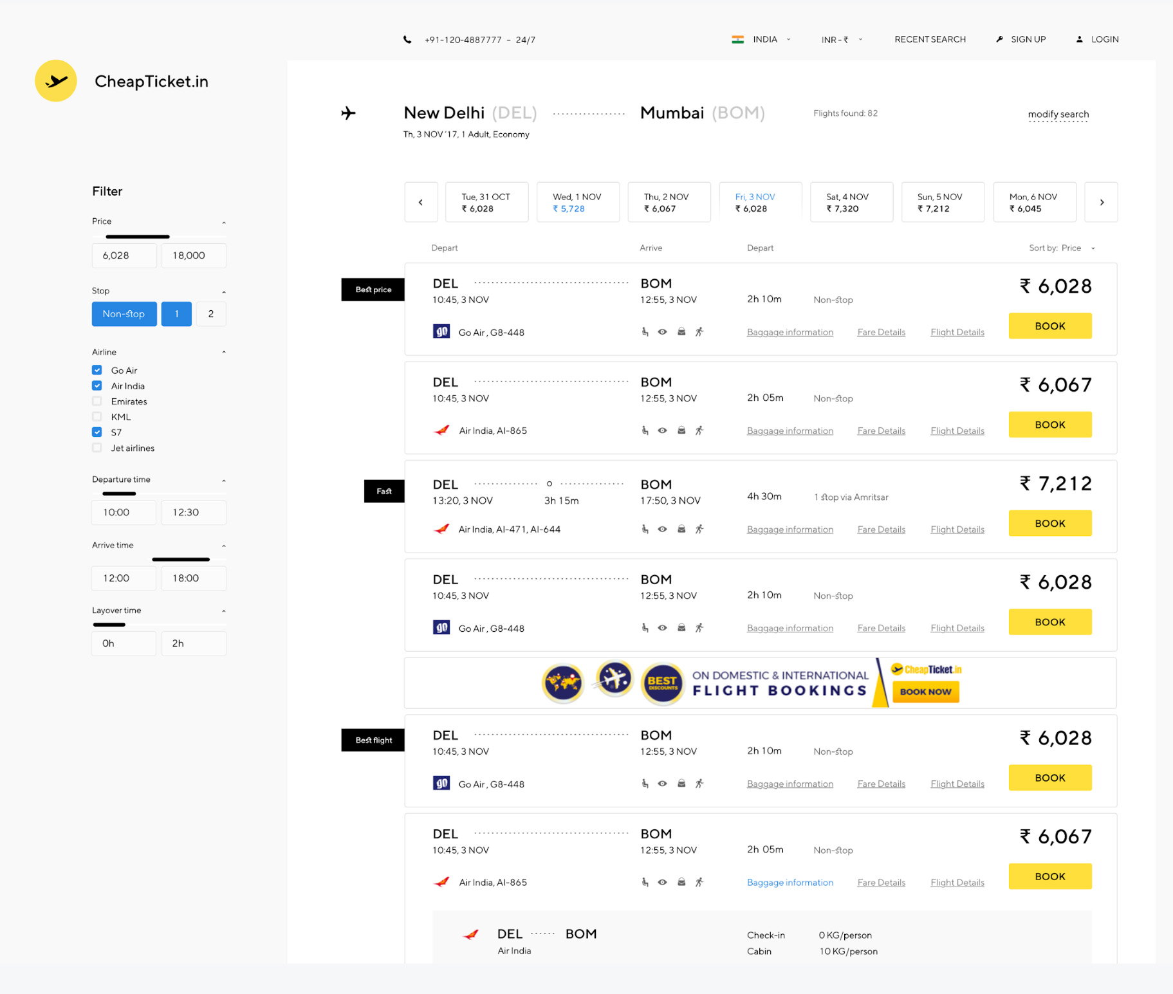Go to next dates with right arrow
The image size is (1173, 994).
point(1101,202)
